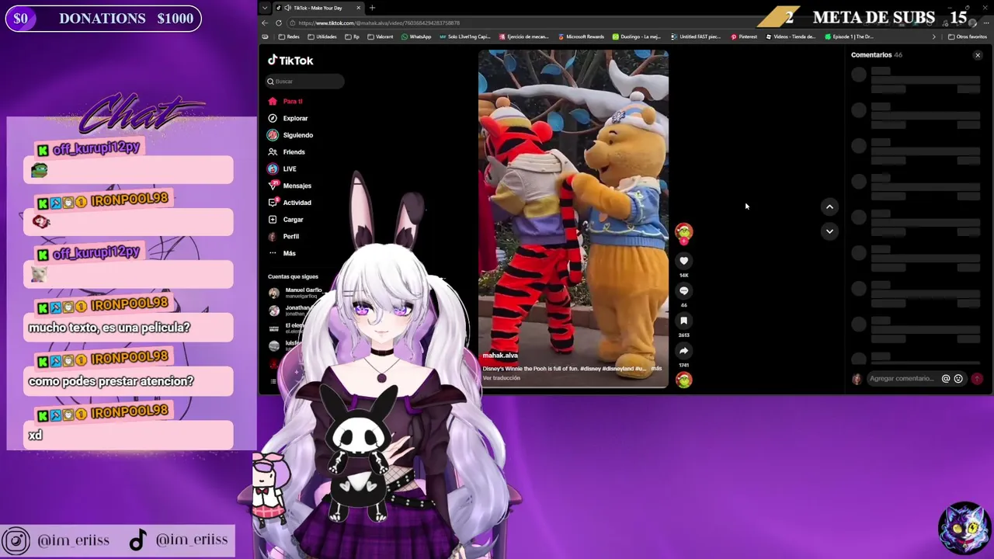Insert a mention with the @ icon
The image size is (994, 559).
(946, 379)
